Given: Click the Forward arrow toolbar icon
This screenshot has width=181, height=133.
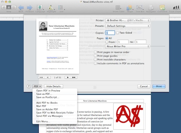Looking at the screenshot, I should [x=30, y=8].
